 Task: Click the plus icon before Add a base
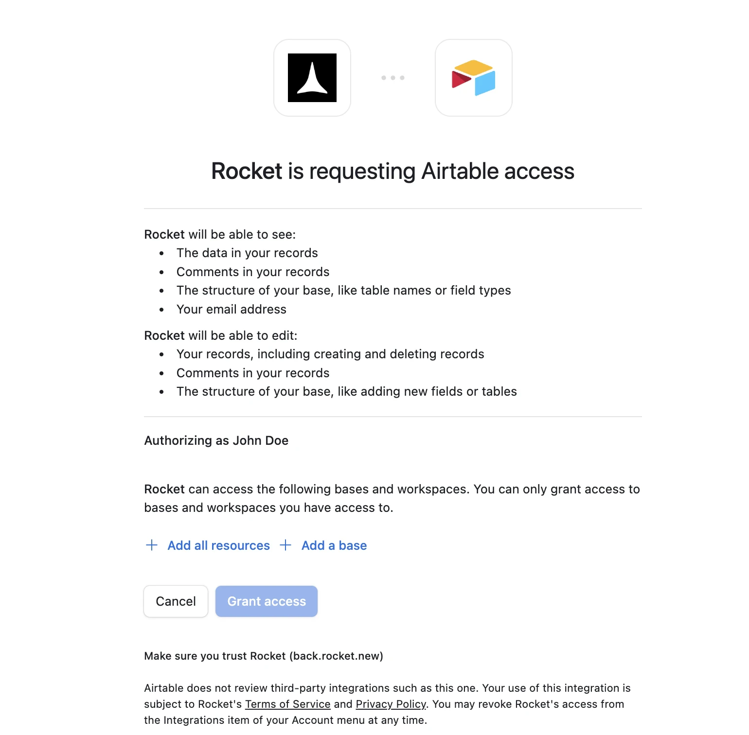[x=285, y=545]
